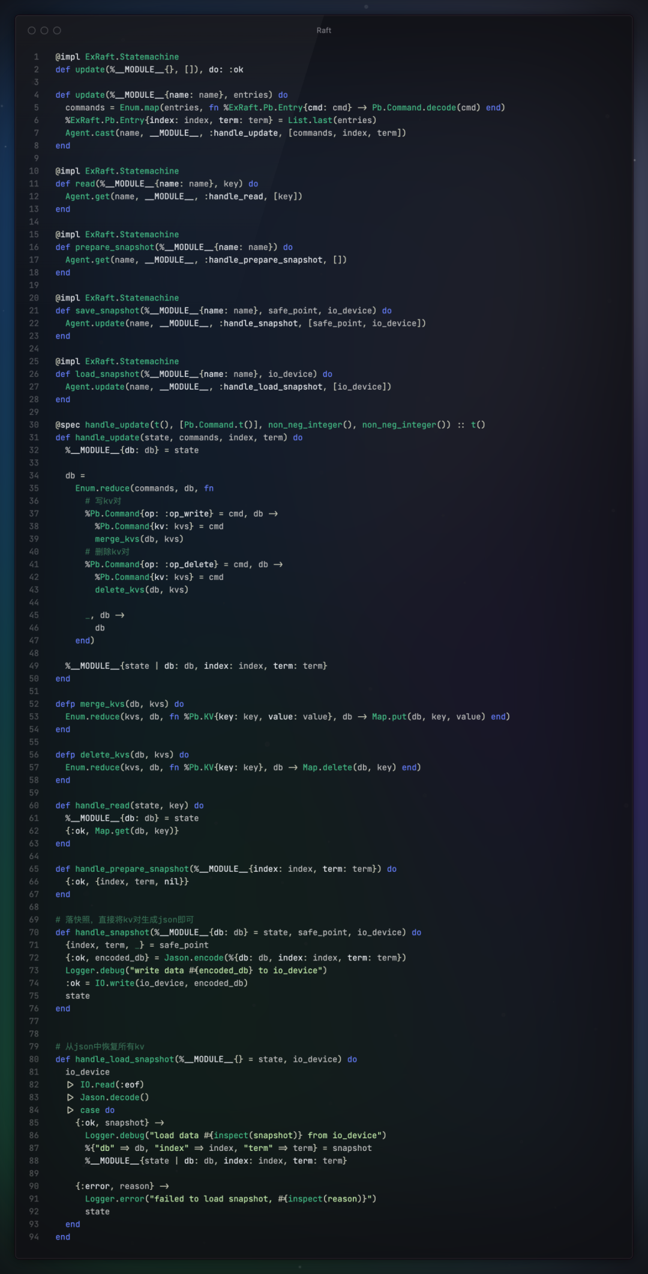The width and height of the screenshot is (648, 1274).
Task: Click on "List.last(entries)"
Action: pos(332,120)
